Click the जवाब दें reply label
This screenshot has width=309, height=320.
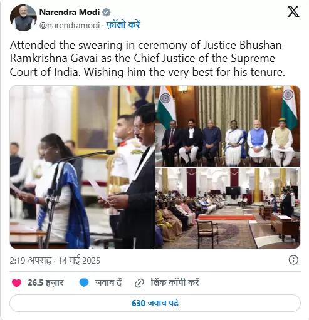tap(108, 282)
